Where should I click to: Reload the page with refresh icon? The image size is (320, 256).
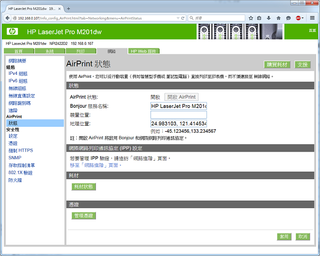click(x=182, y=18)
